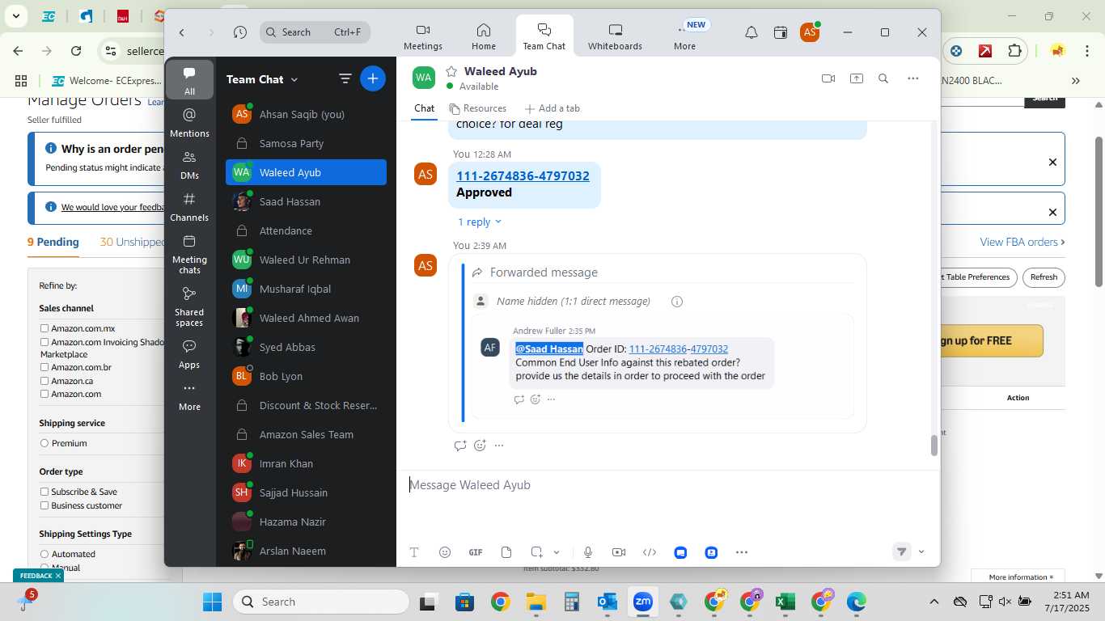Click Chrome reload button
This screenshot has height=621, width=1105.
(x=76, y=51)
